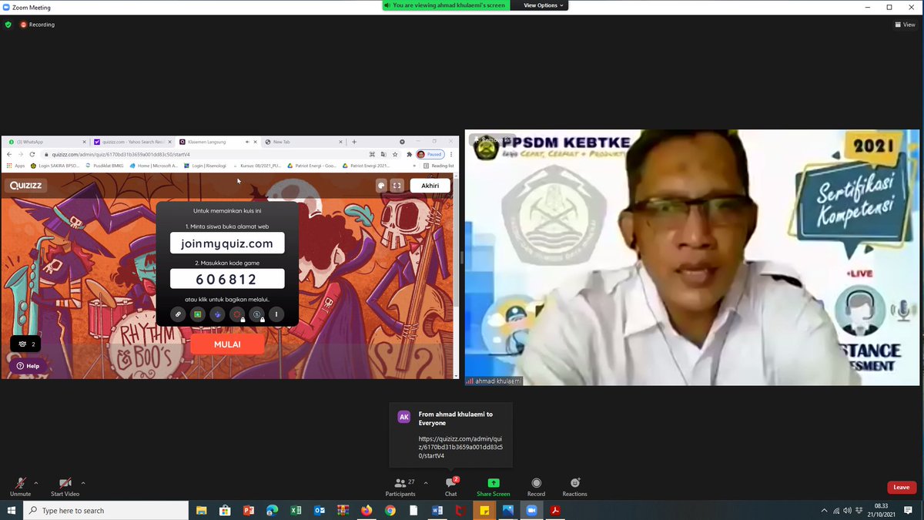Open Sticky Notes from the taskbar
Image resolution: width=924 pixels, height=520 pixels.
tap(484, 510)
